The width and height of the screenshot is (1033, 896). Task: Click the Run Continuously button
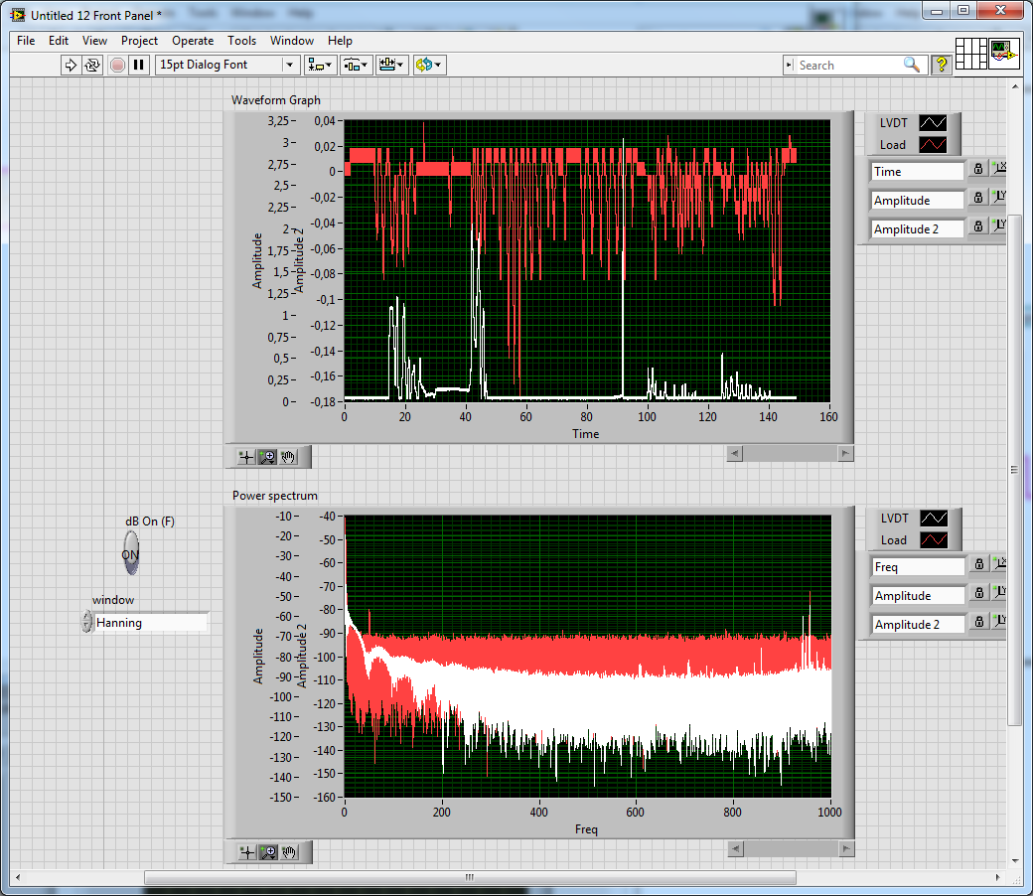click(92, 65)
